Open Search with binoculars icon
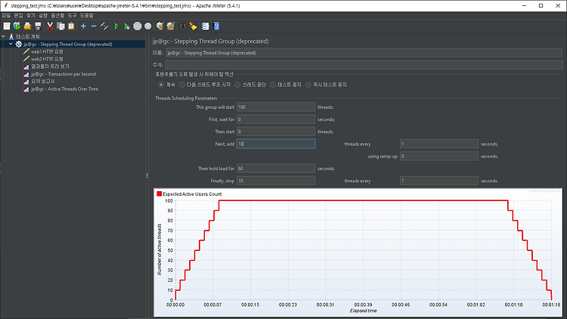Viewport: 567px width, 319px height. click(183, 26)
